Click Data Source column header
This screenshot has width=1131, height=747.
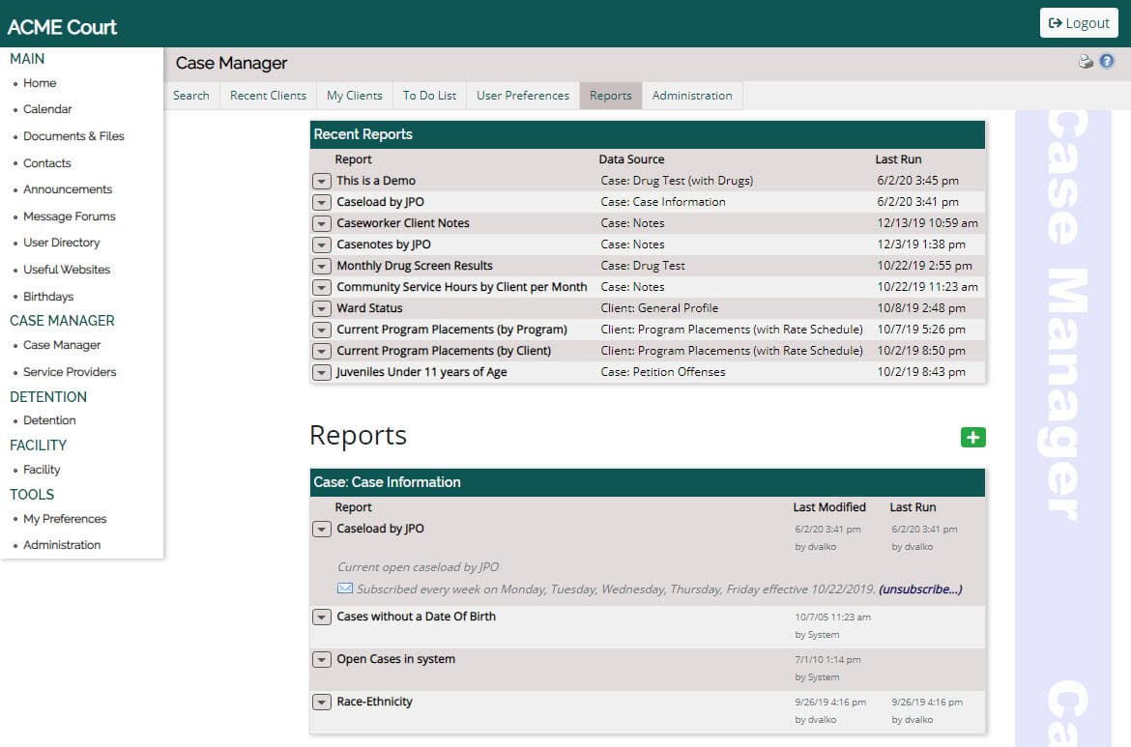[x=631, y=159]
